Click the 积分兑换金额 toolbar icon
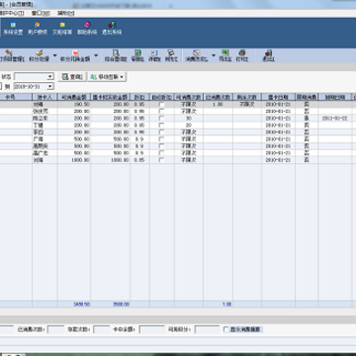356x356 pixels. click(x=75, y=55)
